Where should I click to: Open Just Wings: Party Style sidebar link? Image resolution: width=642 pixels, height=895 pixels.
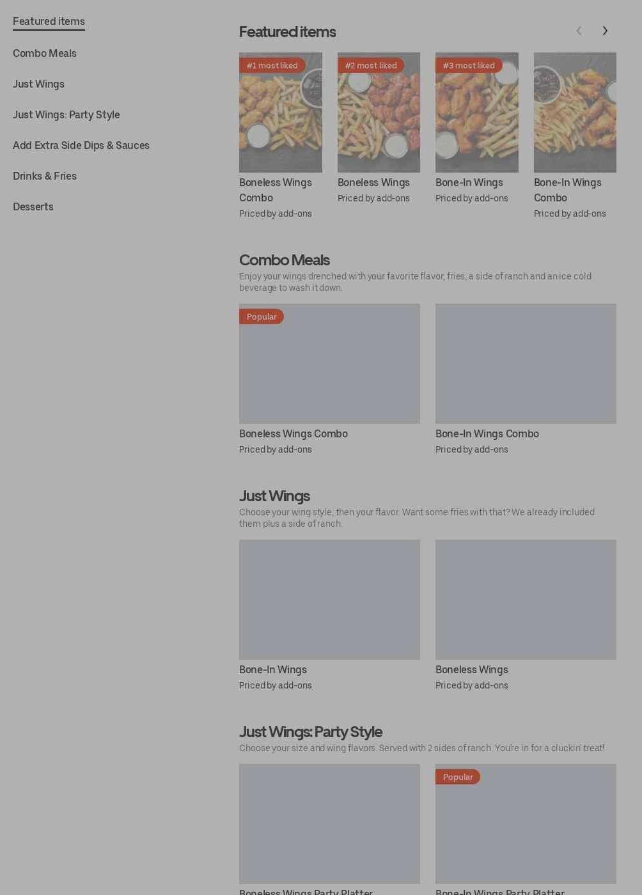(67, 114)
